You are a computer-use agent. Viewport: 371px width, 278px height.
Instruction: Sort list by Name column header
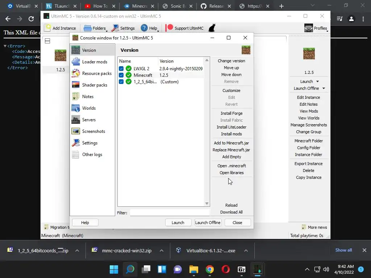[138, 61]
